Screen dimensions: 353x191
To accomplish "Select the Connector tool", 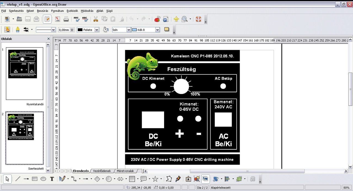I will click(74, 179).
